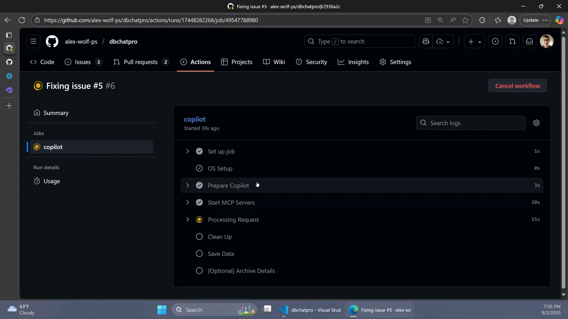Select the purple M vertical tab
This screenshot has height=319, width=568.
pyautogui.click(x=9, y=90)
